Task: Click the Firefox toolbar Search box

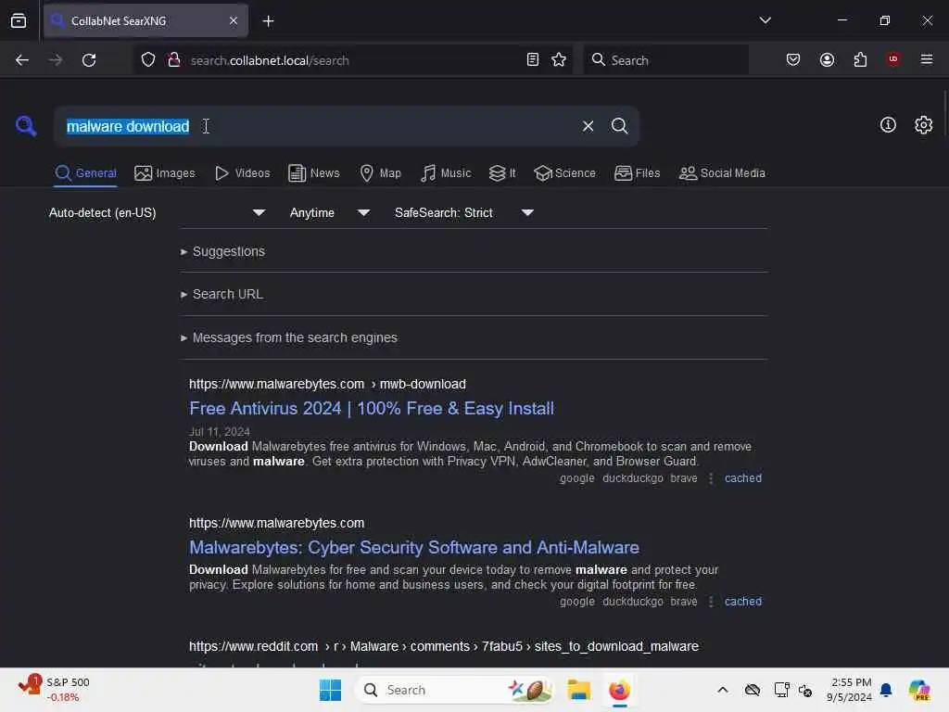Action: coord(665,60)
